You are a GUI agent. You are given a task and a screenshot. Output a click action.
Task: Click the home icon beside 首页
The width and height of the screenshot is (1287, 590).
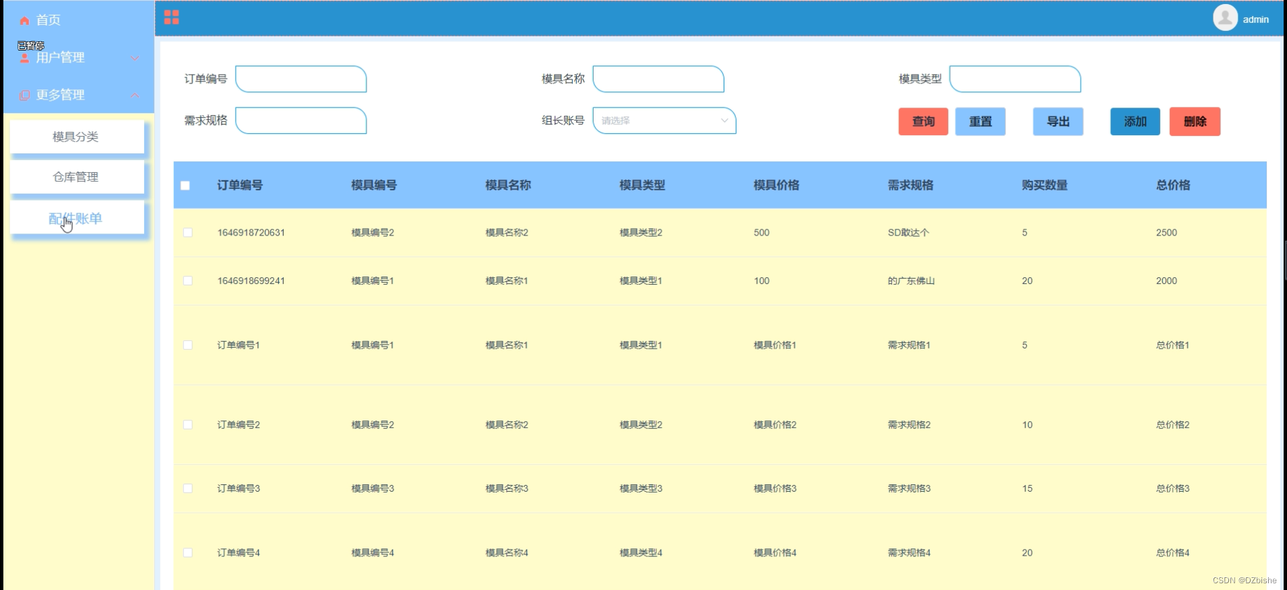24,21
